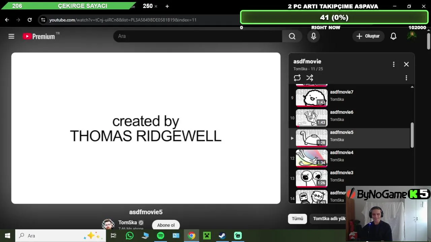Image resolution: width=431 pixels, height=242 pixels.
Task: Open TomSka channel avatar
Action: (108, 225)
